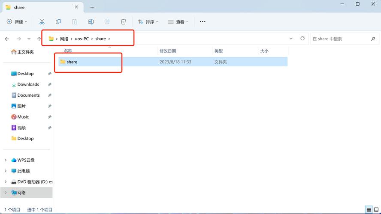381x214 pixels.
Task: Expand the 此电脑 tree node
Action: (6, 171)
